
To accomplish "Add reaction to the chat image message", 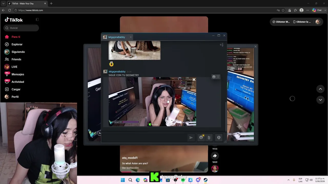I will coord(214,77).
